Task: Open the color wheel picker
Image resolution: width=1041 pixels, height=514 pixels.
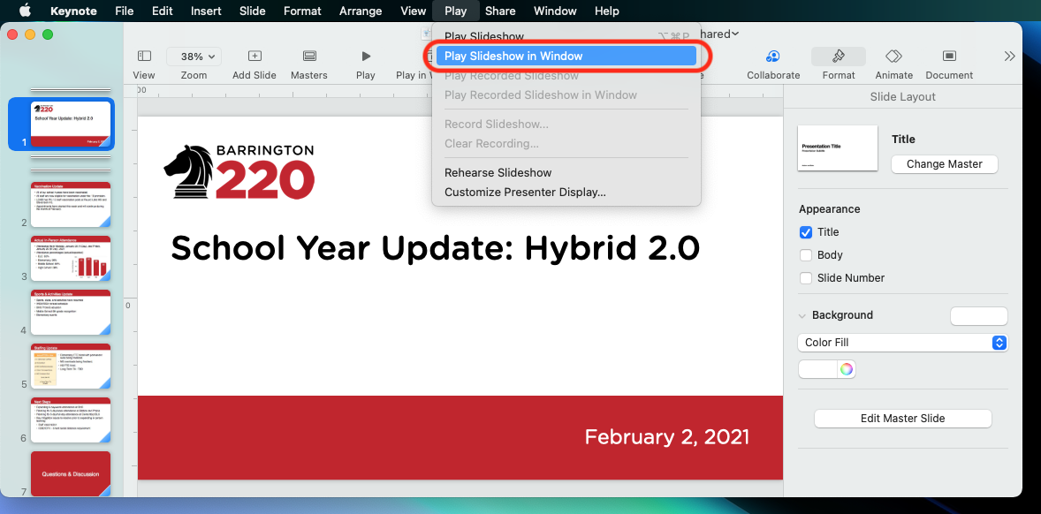Action: tap(846, 369)
